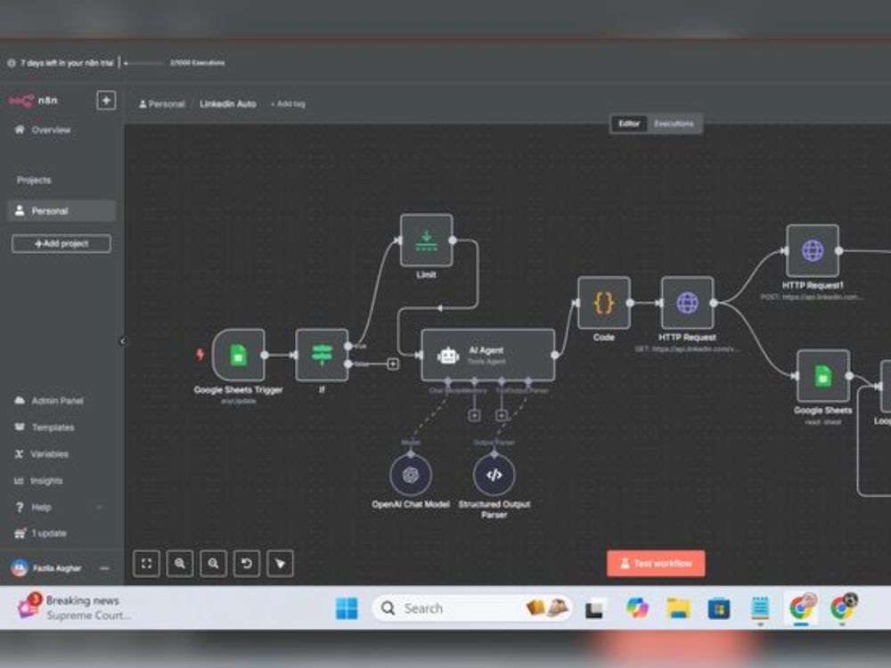Click the taskbar Search box
This screenshot has width=891, height=668.
[471, 608]
